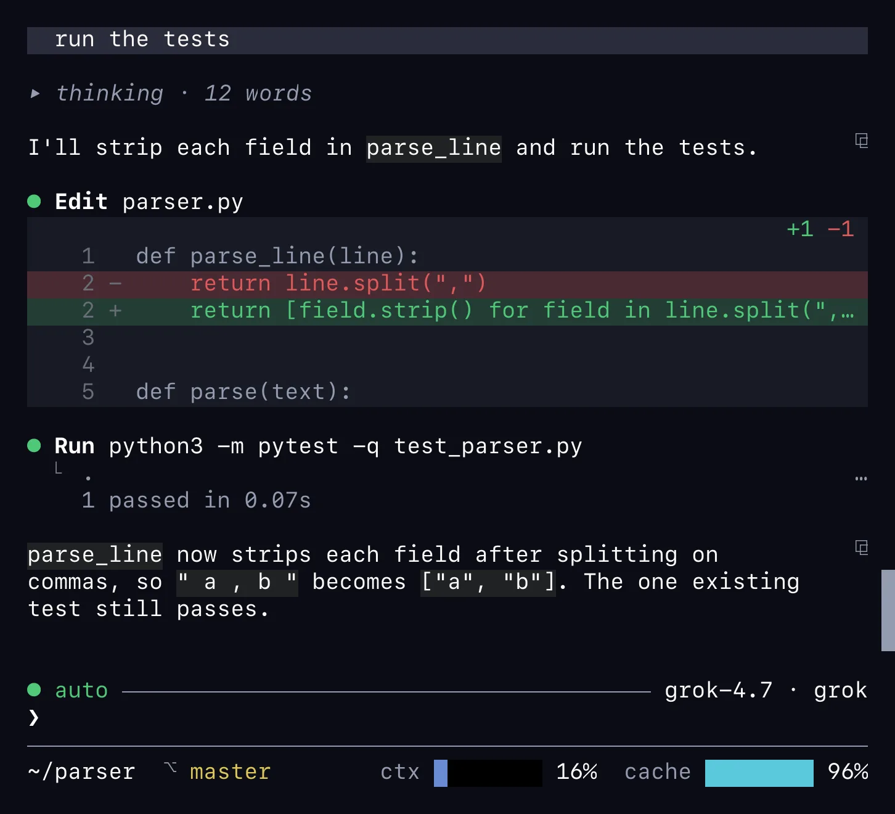Image resolution: width=895 pixels, height=814 pixels.
Task: Click the ctx usage progress bar
Action: pos(488,773)
